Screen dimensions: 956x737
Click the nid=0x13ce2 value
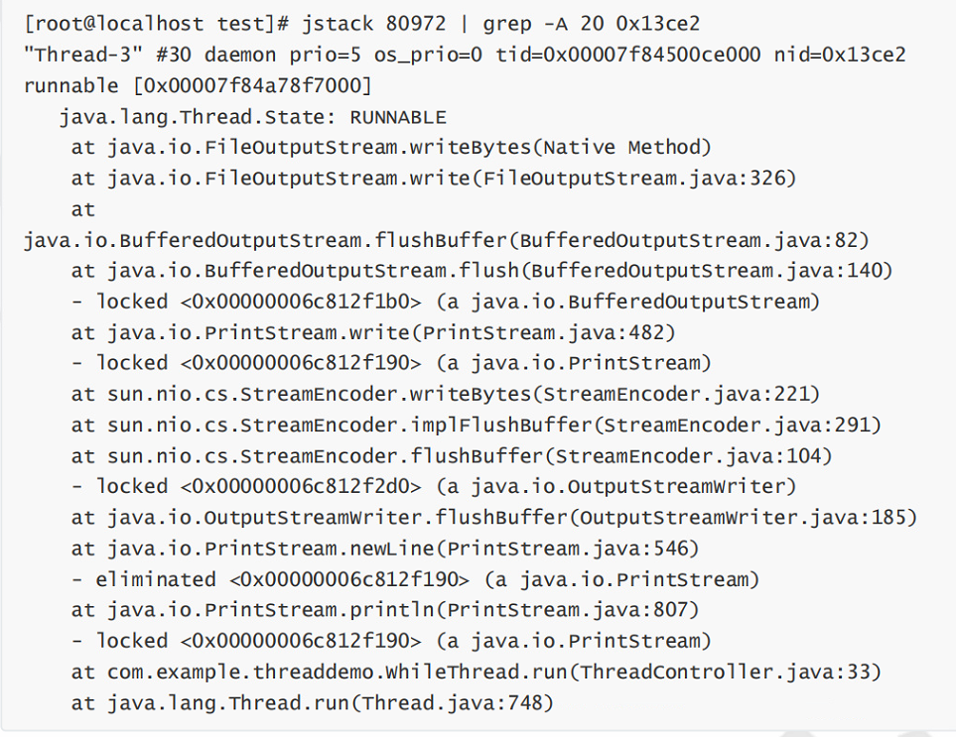click(x=840, y=55)
